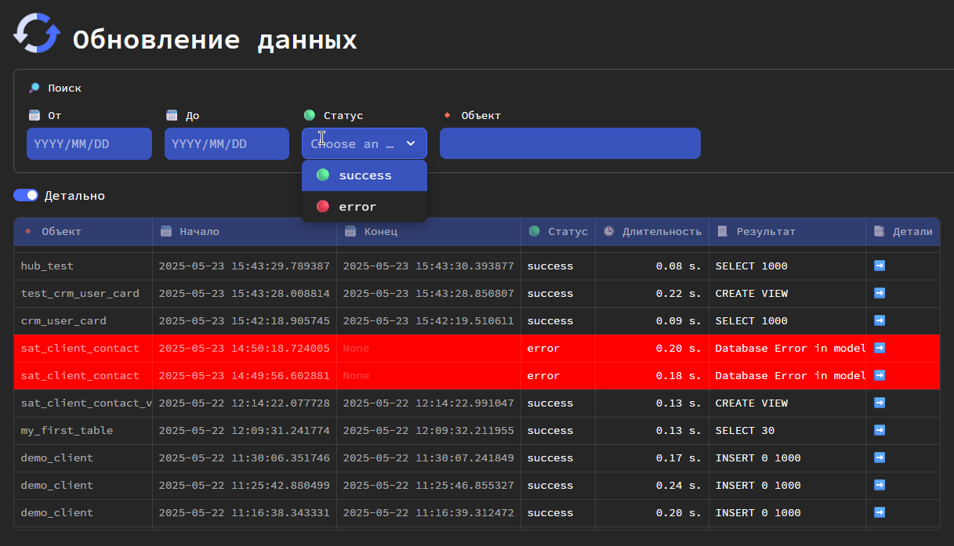954x546 pixels.
Task: Click the До date input field
Action: point(227,143)
